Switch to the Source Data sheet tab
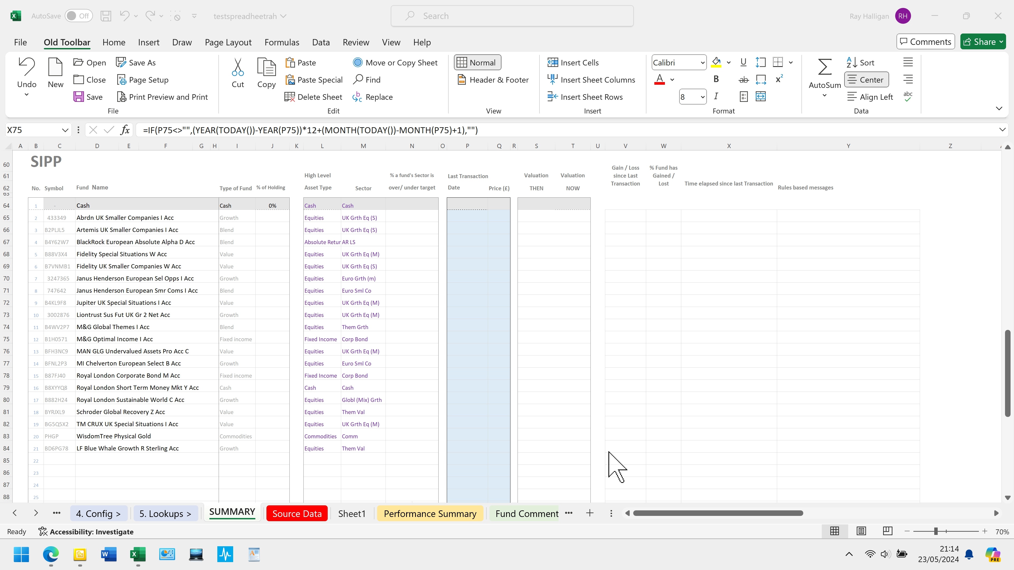The image size is (1014, 570). point(297,513)
